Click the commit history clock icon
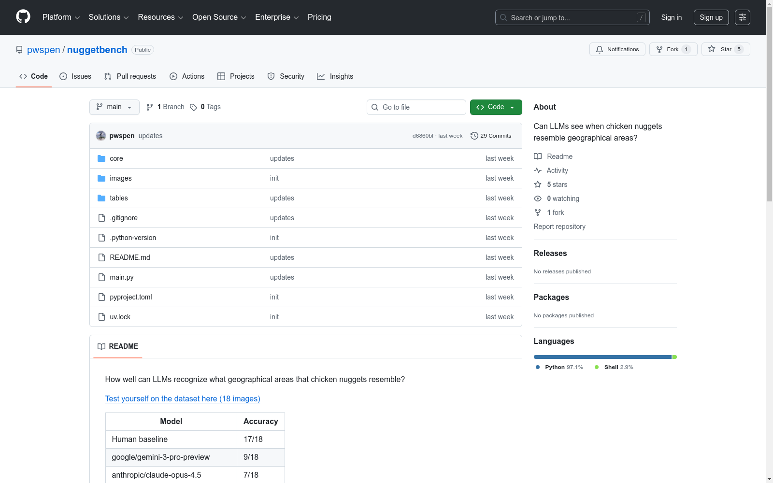This screenshot has width=773, height=483. 474,136
